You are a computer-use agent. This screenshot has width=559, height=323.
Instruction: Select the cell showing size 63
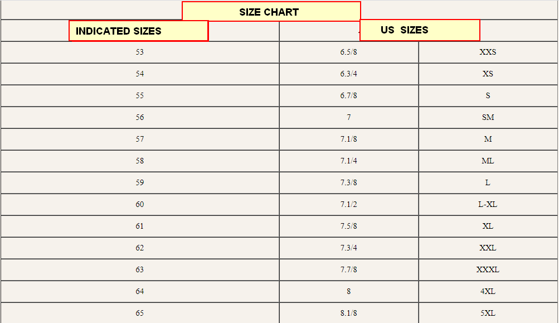coord(139,270)
